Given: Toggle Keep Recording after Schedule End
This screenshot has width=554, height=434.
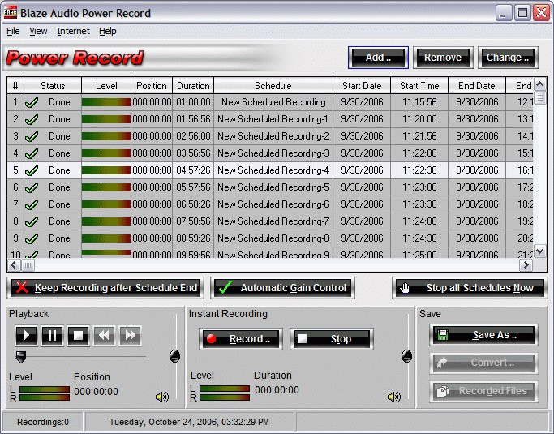Looking at the screenshot, I should pos(105,288).
